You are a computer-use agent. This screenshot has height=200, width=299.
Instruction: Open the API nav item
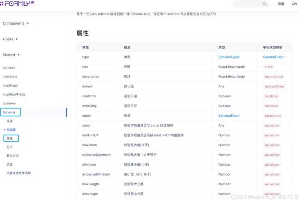click(294, 4)
